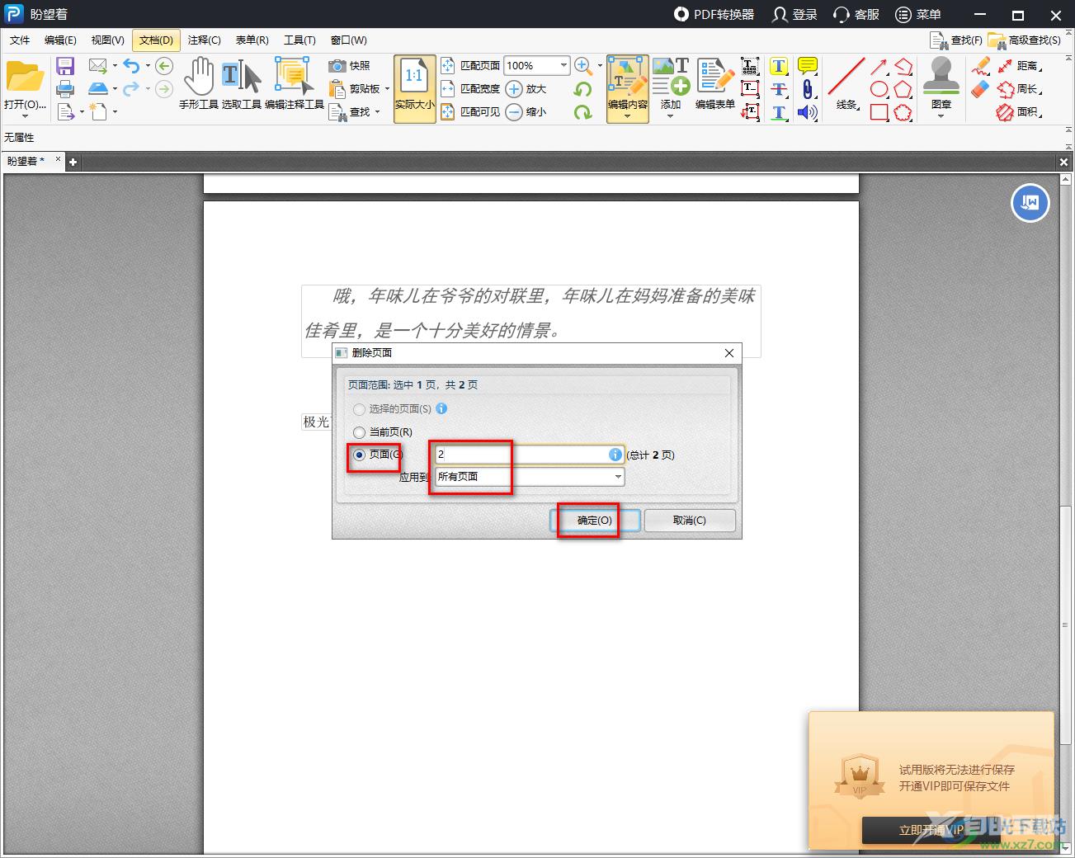Open the Form (表单(R)) menu
This screenshot has width=1075, height=858.
pos(252,40)
